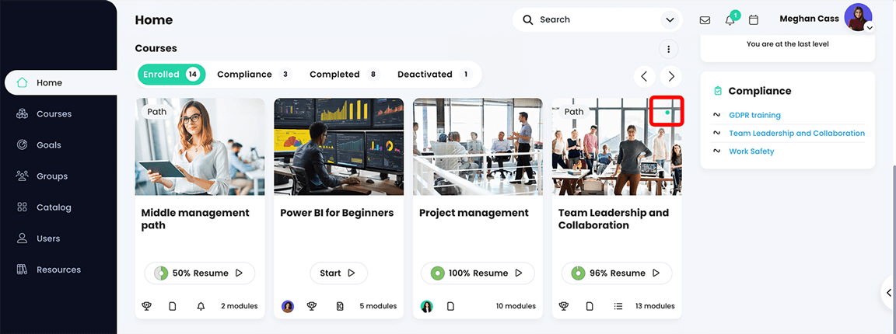Expand the search options dropdown
This screenshot has height=334, width=896.
[x=669, y=20]
